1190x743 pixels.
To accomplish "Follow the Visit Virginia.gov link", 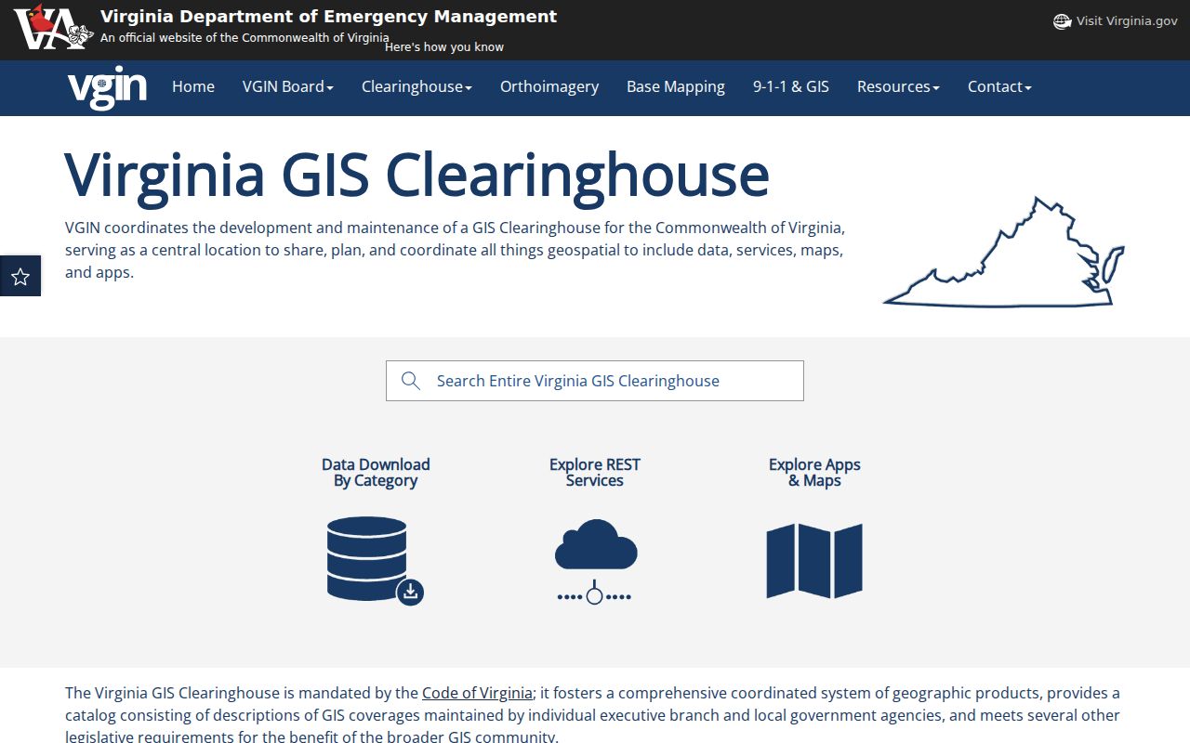I will [1127, 21].
